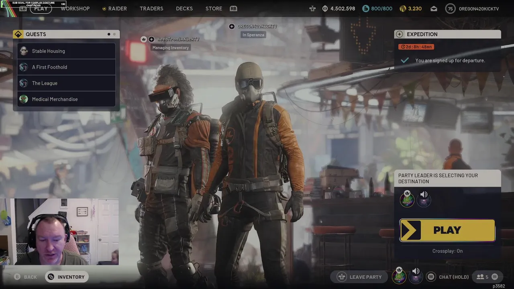Mute speaker icon above second member in panel
514x289 pixels.
(x=424, y=195)
